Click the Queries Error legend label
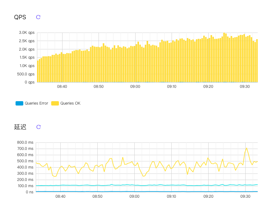This screenshot has height=198, width=263. pos(36,103)
